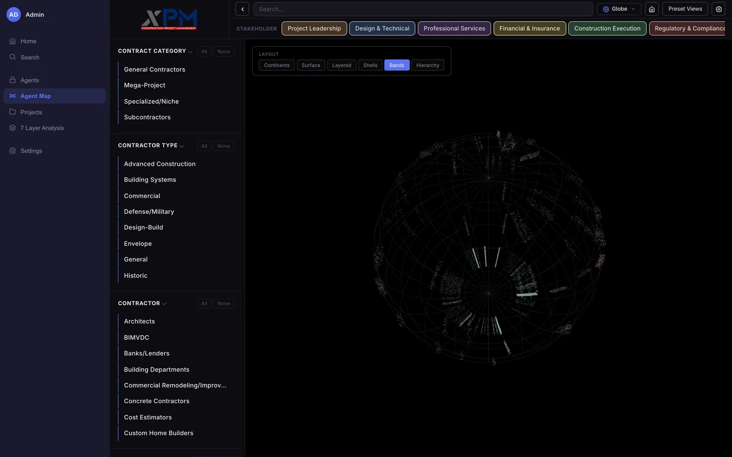Select the Shells layout
This screenshot has height=457, width=732.
click(370, 65)
